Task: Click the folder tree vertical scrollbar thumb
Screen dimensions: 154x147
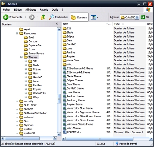Action: [x=59, y=99]
